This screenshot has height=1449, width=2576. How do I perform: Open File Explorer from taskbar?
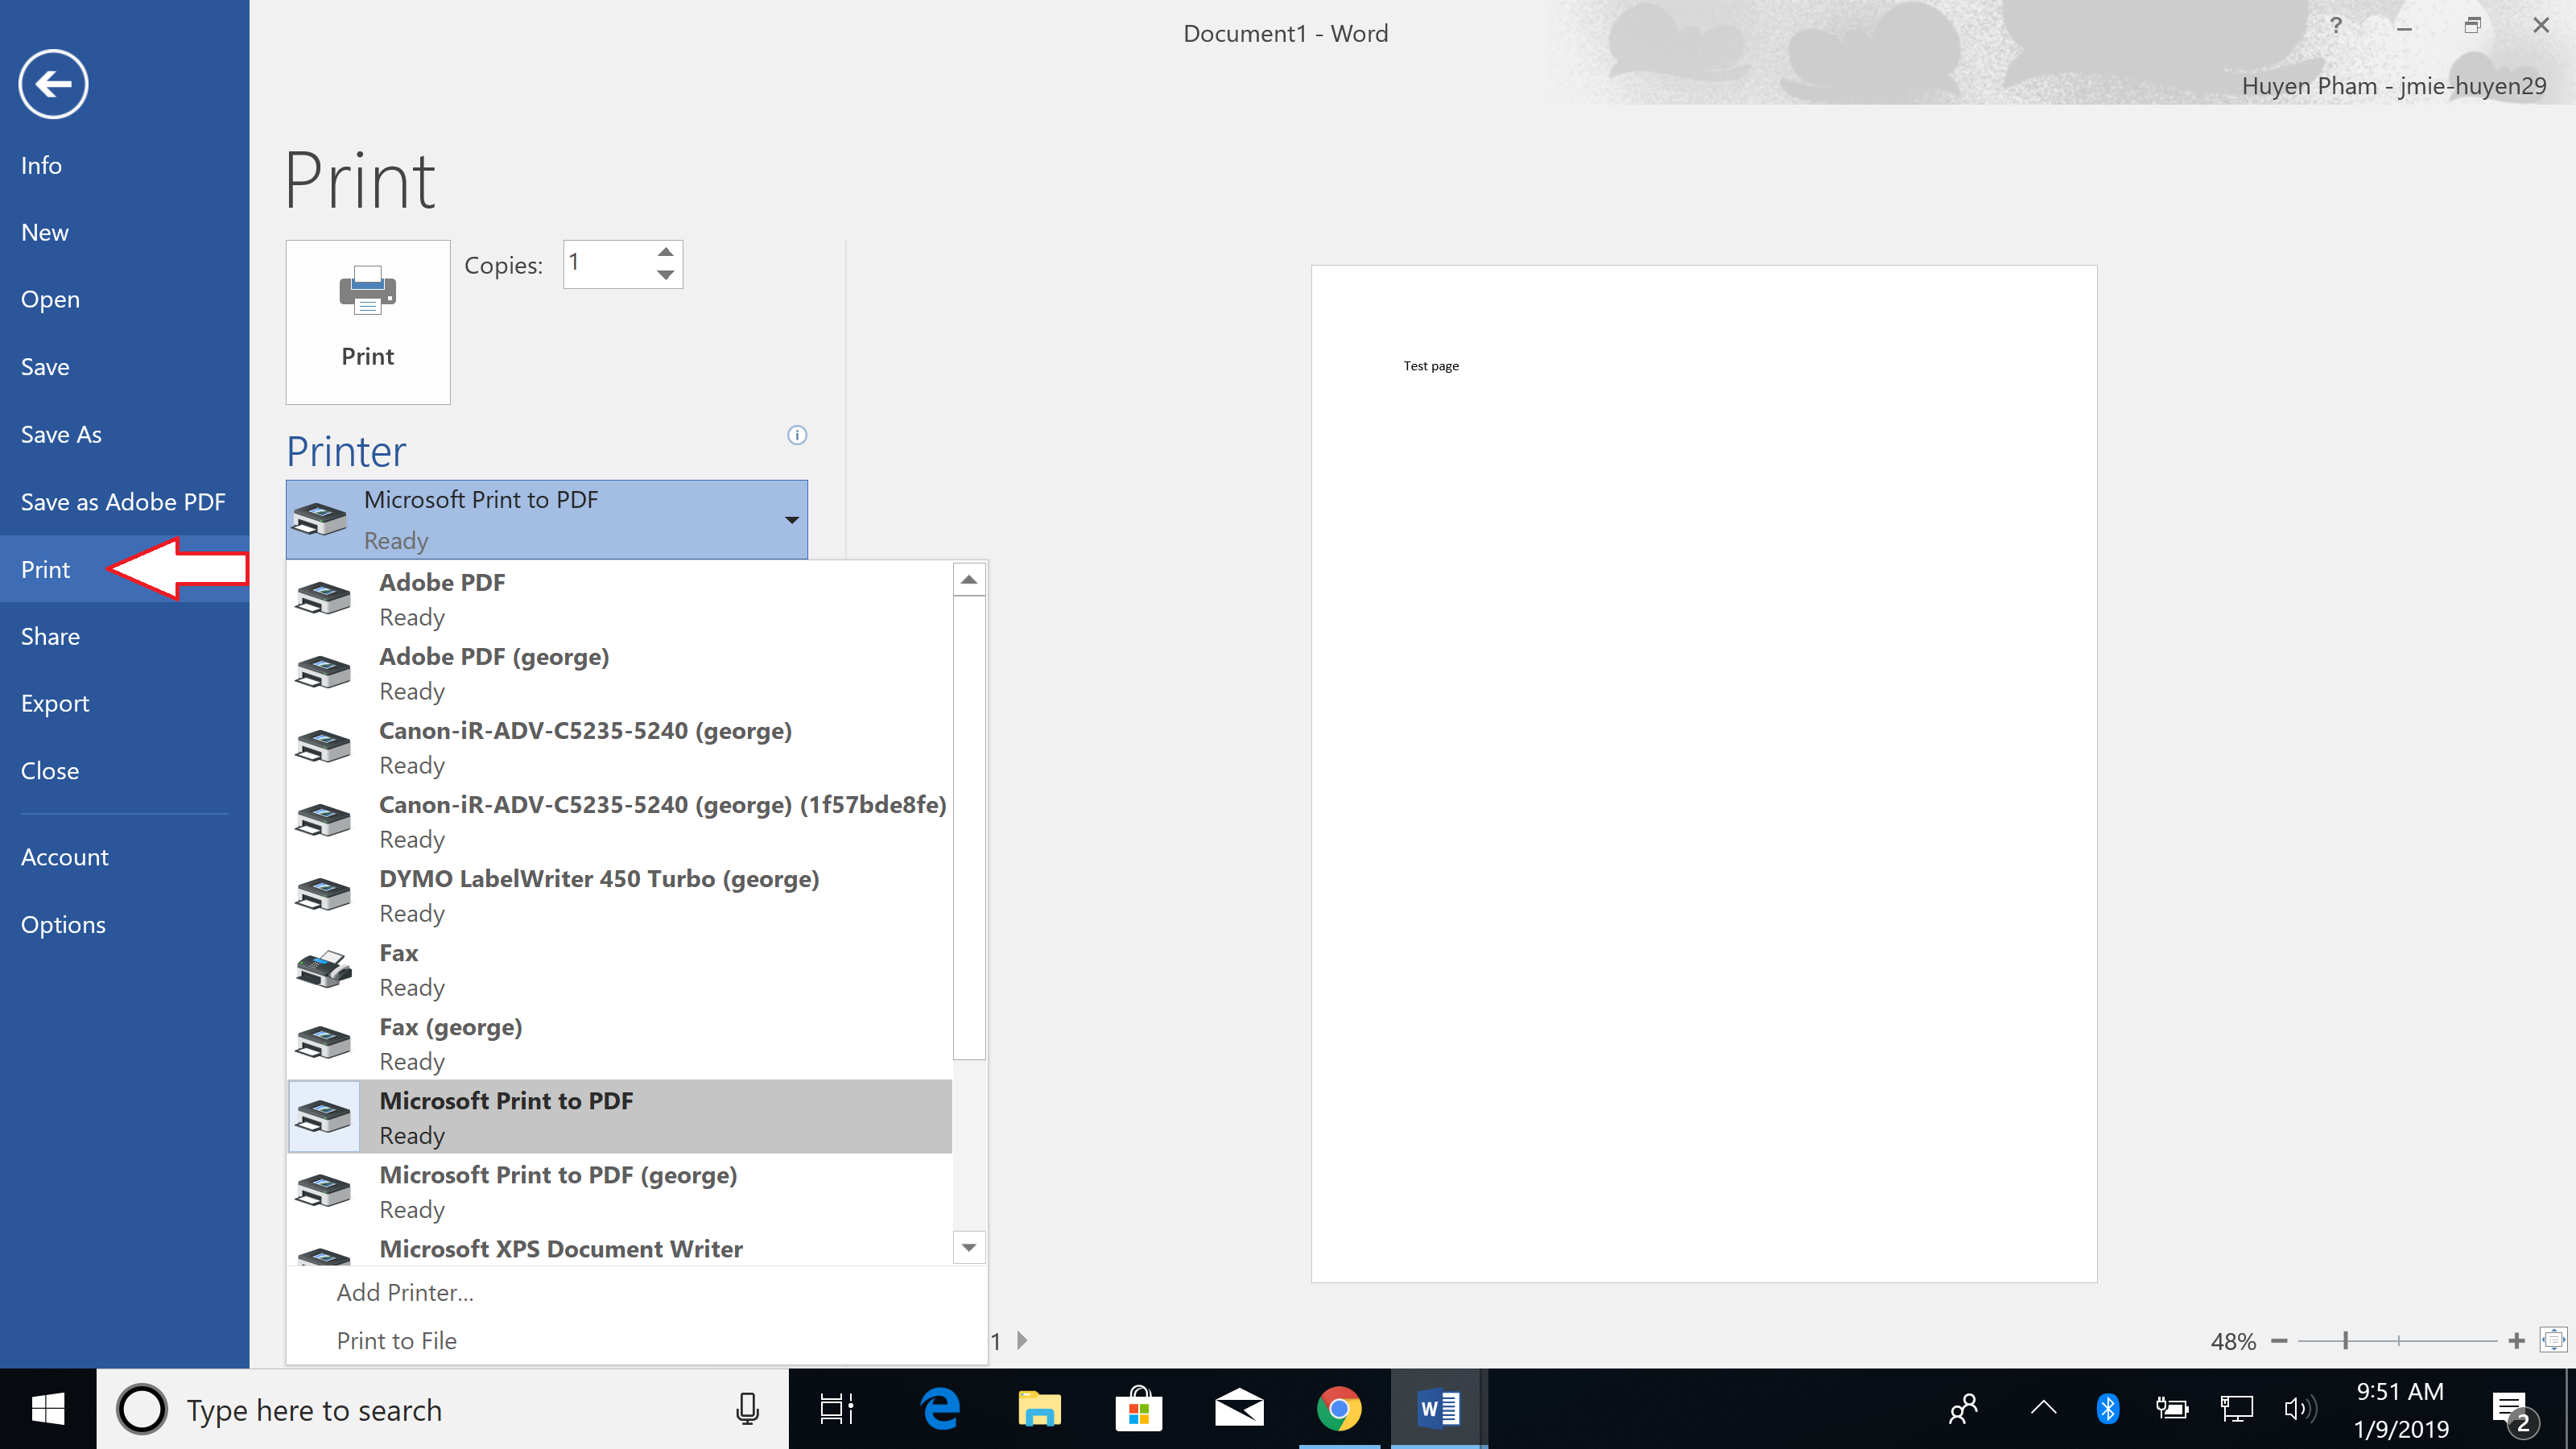click(1039, 1409)
